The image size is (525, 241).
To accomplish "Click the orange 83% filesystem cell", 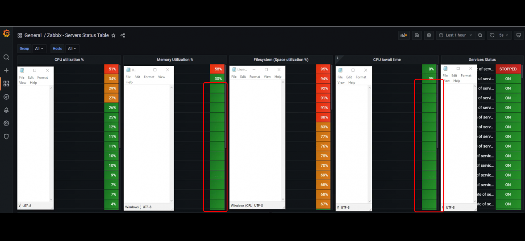I will click(323, 127).
